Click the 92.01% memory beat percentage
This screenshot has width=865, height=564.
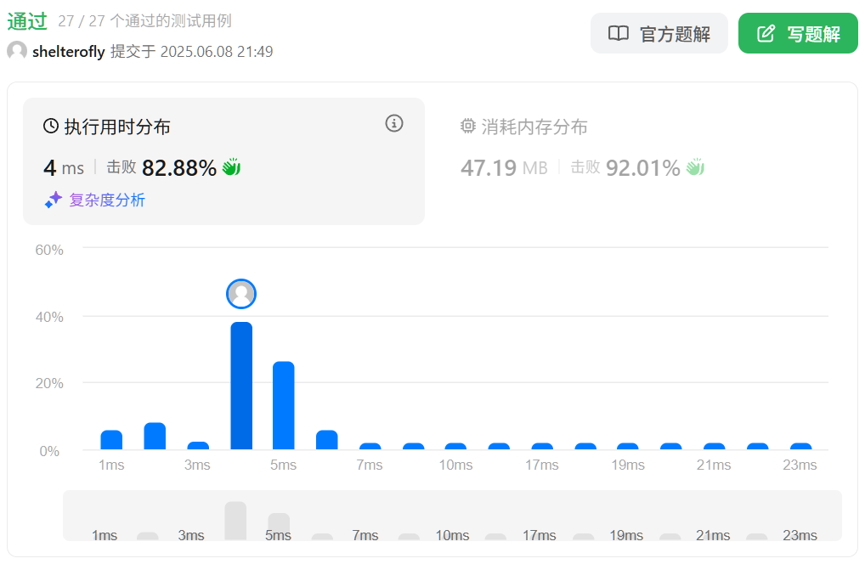click(x=642, y=168)
